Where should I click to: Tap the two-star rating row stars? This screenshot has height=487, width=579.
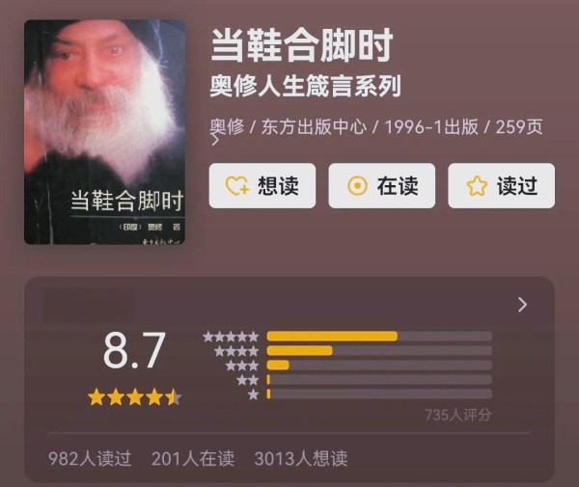[247, 380]
